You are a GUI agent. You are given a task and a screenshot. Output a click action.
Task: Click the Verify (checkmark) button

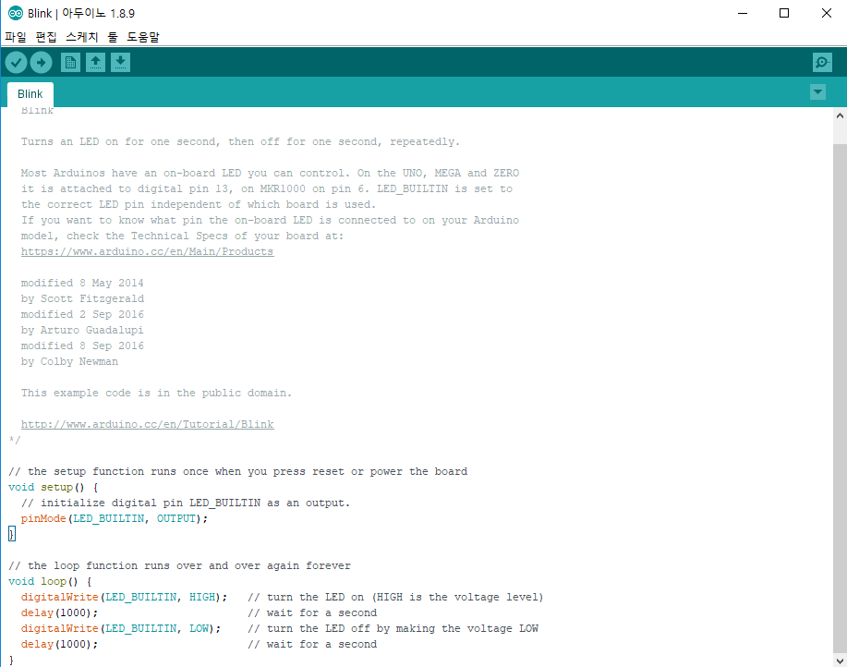point(17,63)
